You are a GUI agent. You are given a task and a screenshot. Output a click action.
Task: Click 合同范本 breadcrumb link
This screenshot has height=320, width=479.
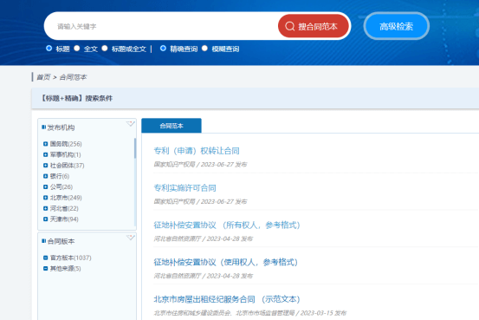coord(73,77)
